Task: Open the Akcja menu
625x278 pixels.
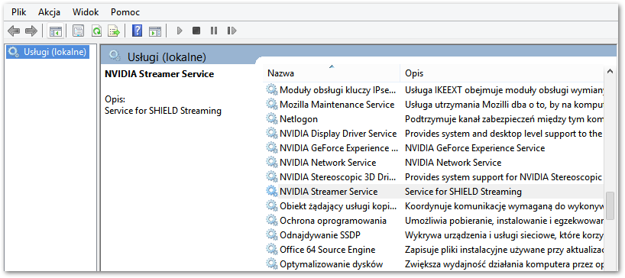Action: pyautogui.click(x=50, y=12)
